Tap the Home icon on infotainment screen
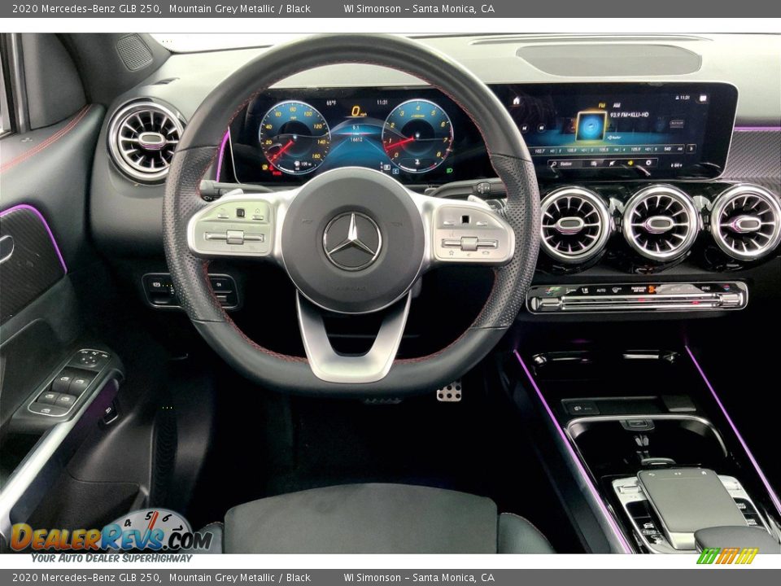This screenshot has width=781, height=586. click(517, 101)
